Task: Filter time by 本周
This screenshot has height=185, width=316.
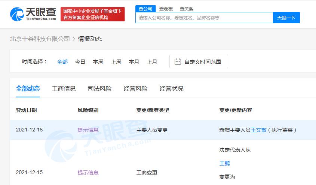Action: (x=98, y=62)
